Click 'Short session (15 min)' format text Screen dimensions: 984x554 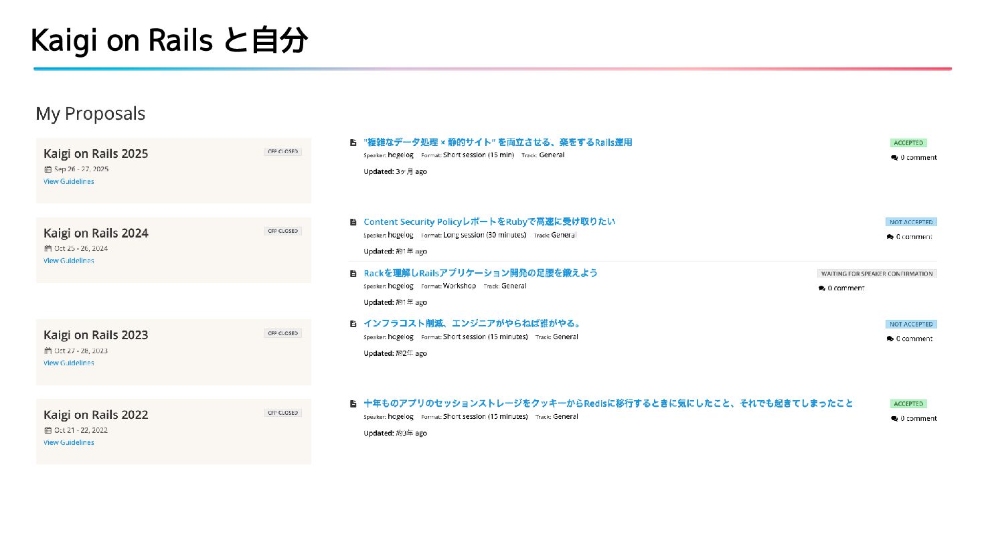pyautogui.click(x=479, y=155)
